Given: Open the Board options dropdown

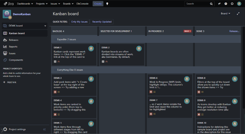Looking at the screenshot, I should pyautogui.click(x=226, y=14).
